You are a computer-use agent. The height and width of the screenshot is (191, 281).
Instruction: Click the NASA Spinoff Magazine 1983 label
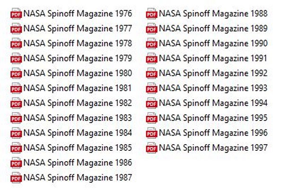pos(78,118)
